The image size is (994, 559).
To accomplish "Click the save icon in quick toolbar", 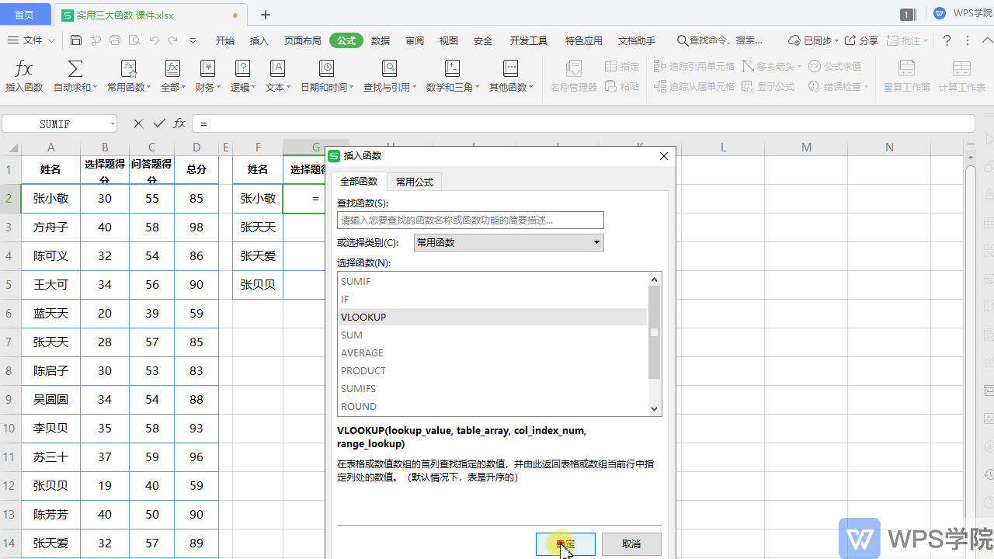I will [76, 40].
